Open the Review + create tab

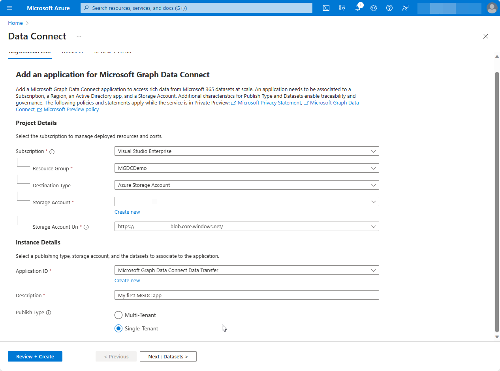coord(113,51)
